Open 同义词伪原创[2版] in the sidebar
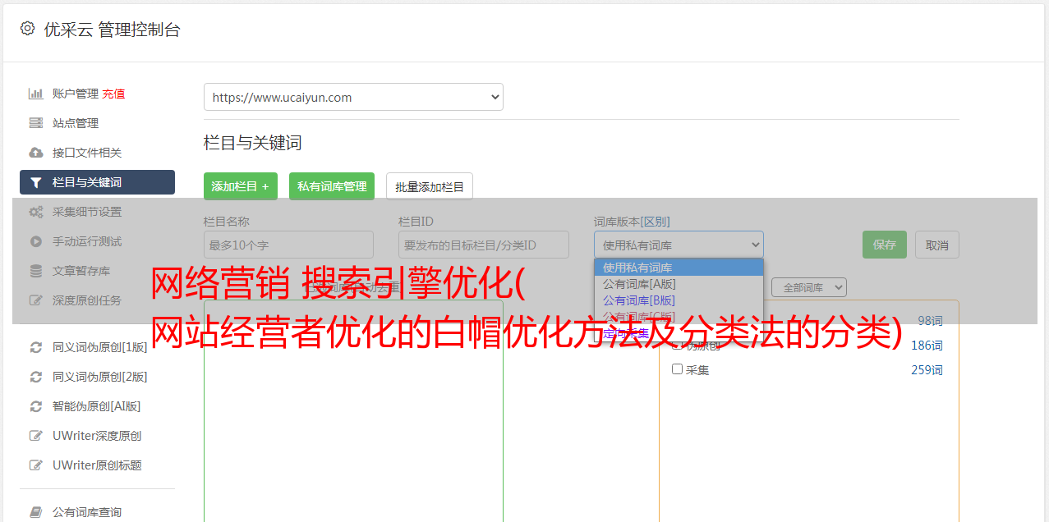 (100, 377)
